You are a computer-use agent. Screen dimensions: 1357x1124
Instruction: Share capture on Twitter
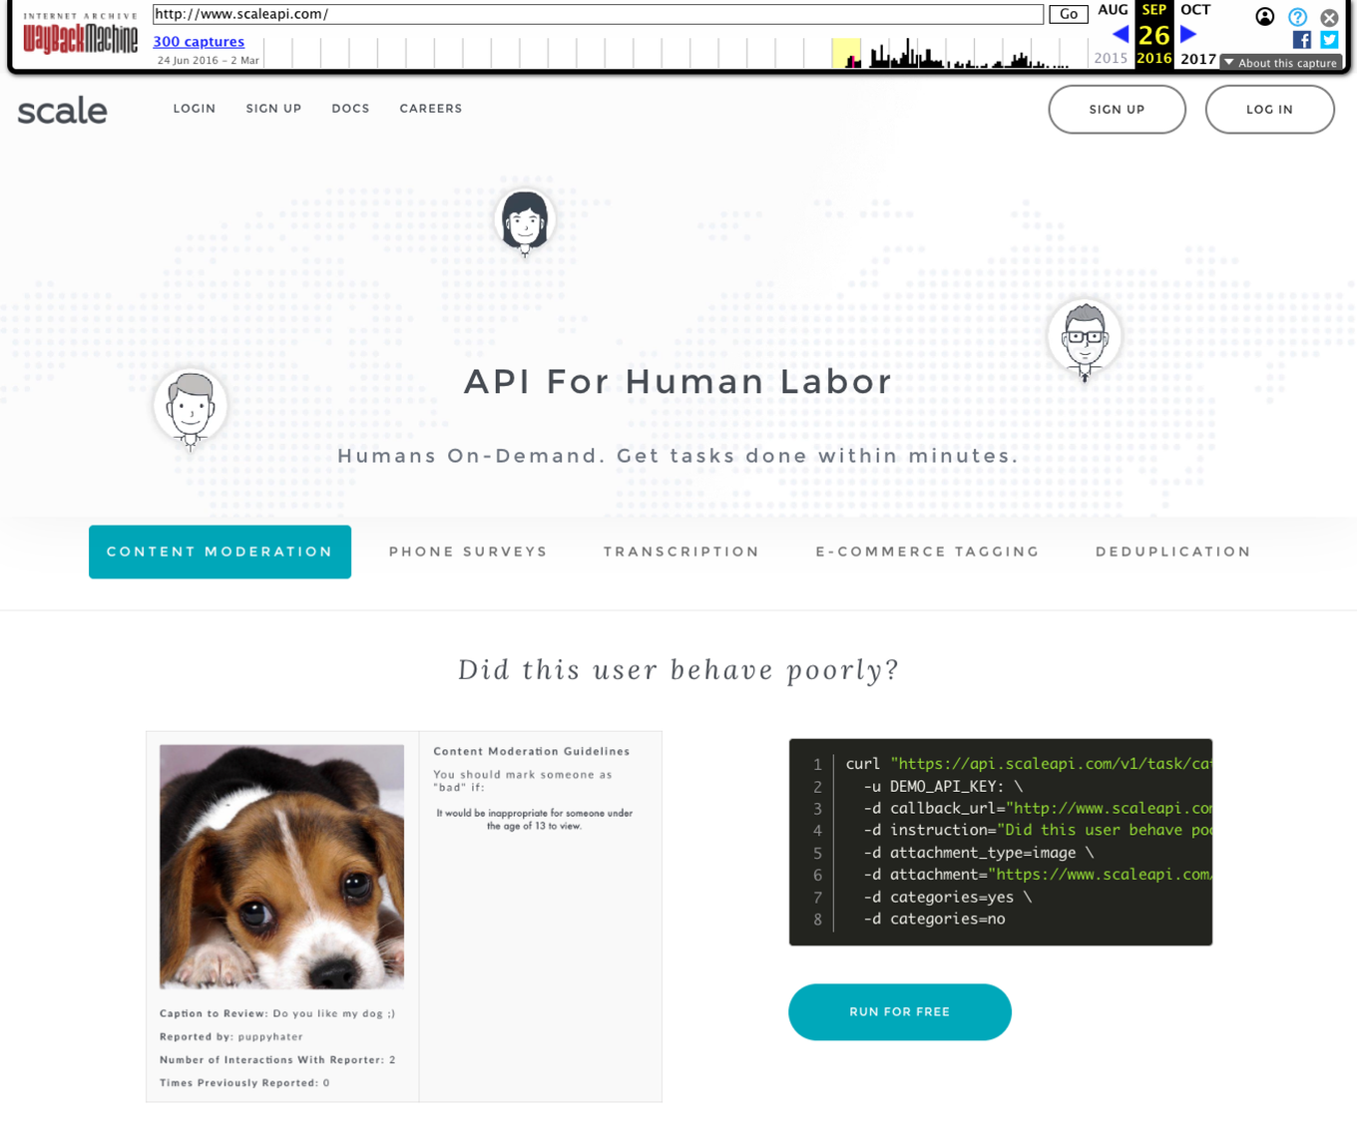pyautogui.click(x=1329, y=39)
